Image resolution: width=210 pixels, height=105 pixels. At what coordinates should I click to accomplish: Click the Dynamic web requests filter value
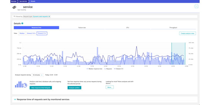(40, 16)
